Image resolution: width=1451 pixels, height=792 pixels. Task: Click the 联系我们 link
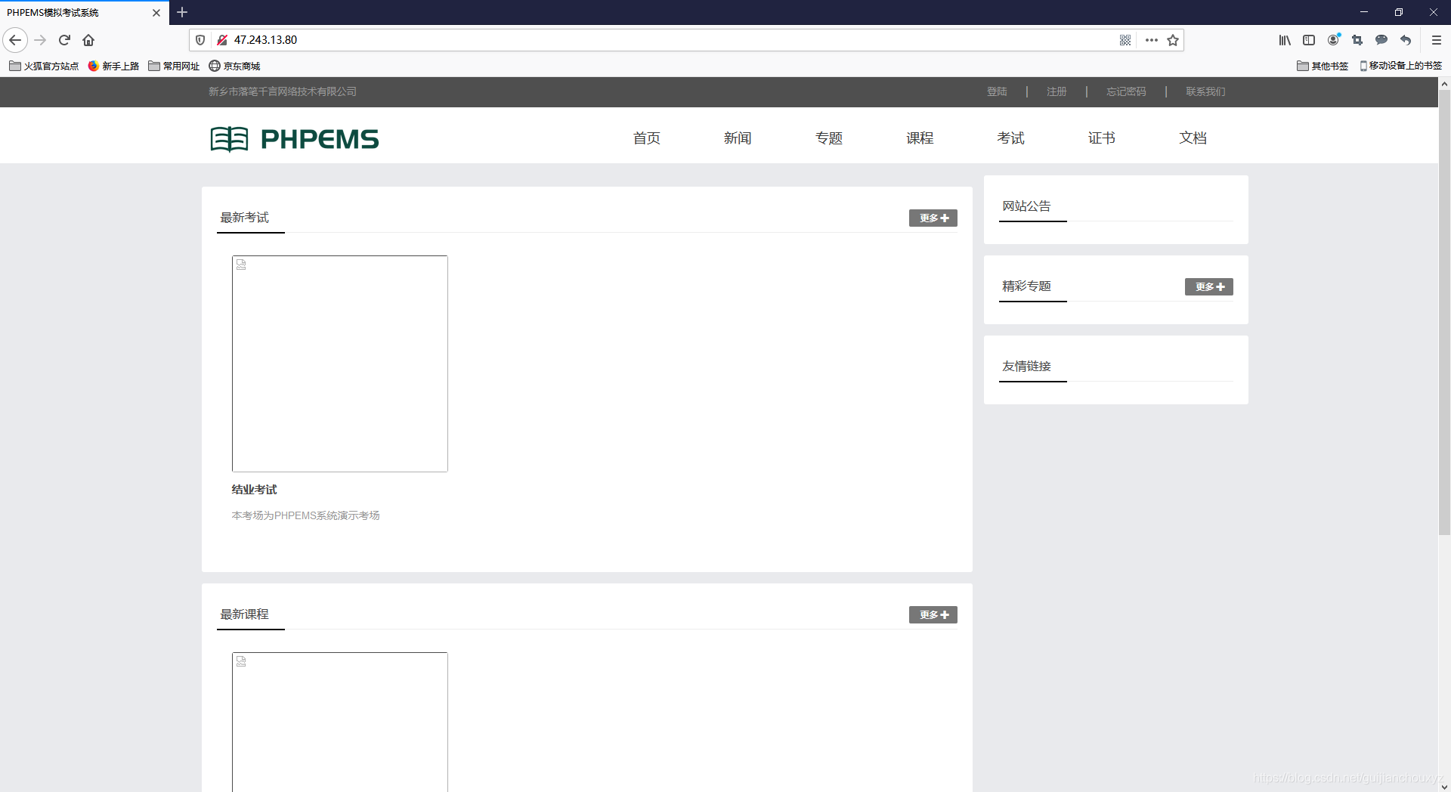(1205, 91)
